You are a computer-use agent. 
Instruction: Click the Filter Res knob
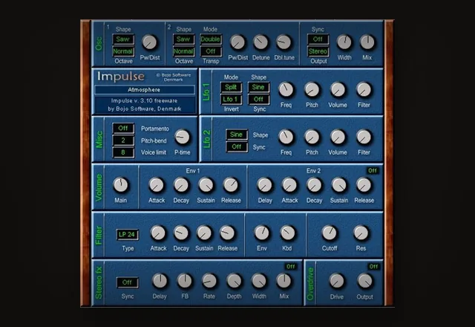tap(361, 233)
